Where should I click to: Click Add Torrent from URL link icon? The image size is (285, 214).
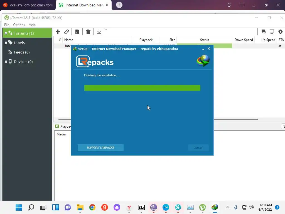[67, 32]
